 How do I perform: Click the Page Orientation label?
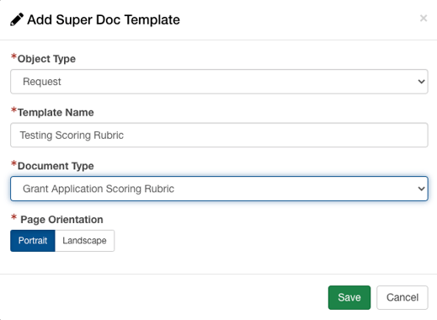click(61, 220)
